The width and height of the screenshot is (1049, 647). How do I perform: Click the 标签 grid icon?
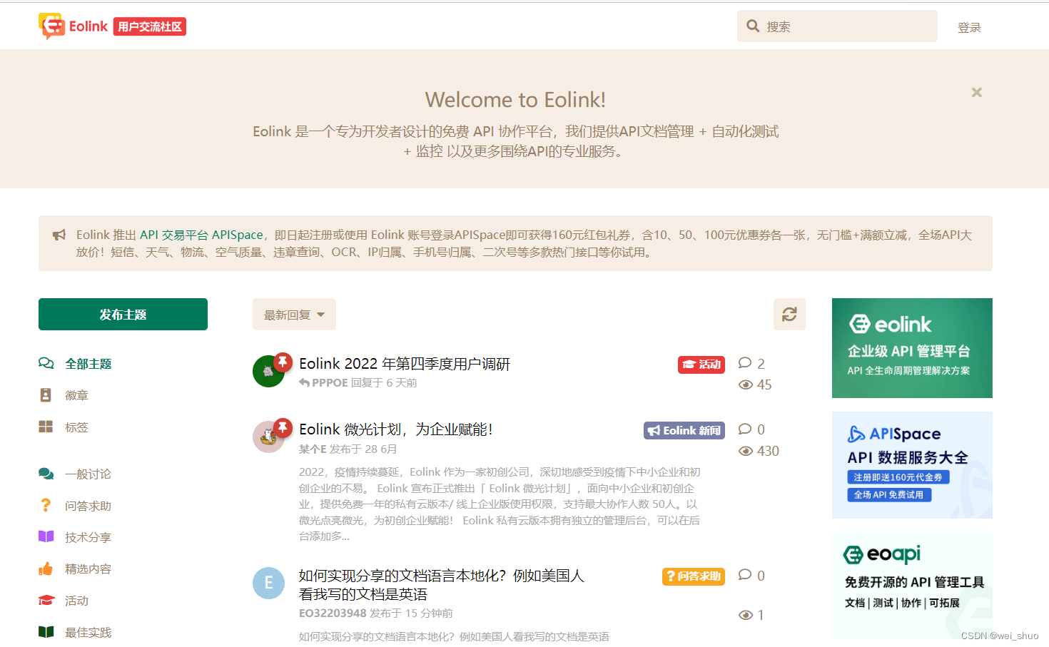46,427
